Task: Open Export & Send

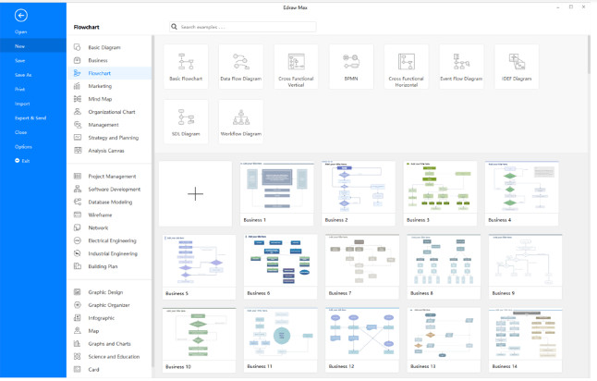Action: click(30, 118)
